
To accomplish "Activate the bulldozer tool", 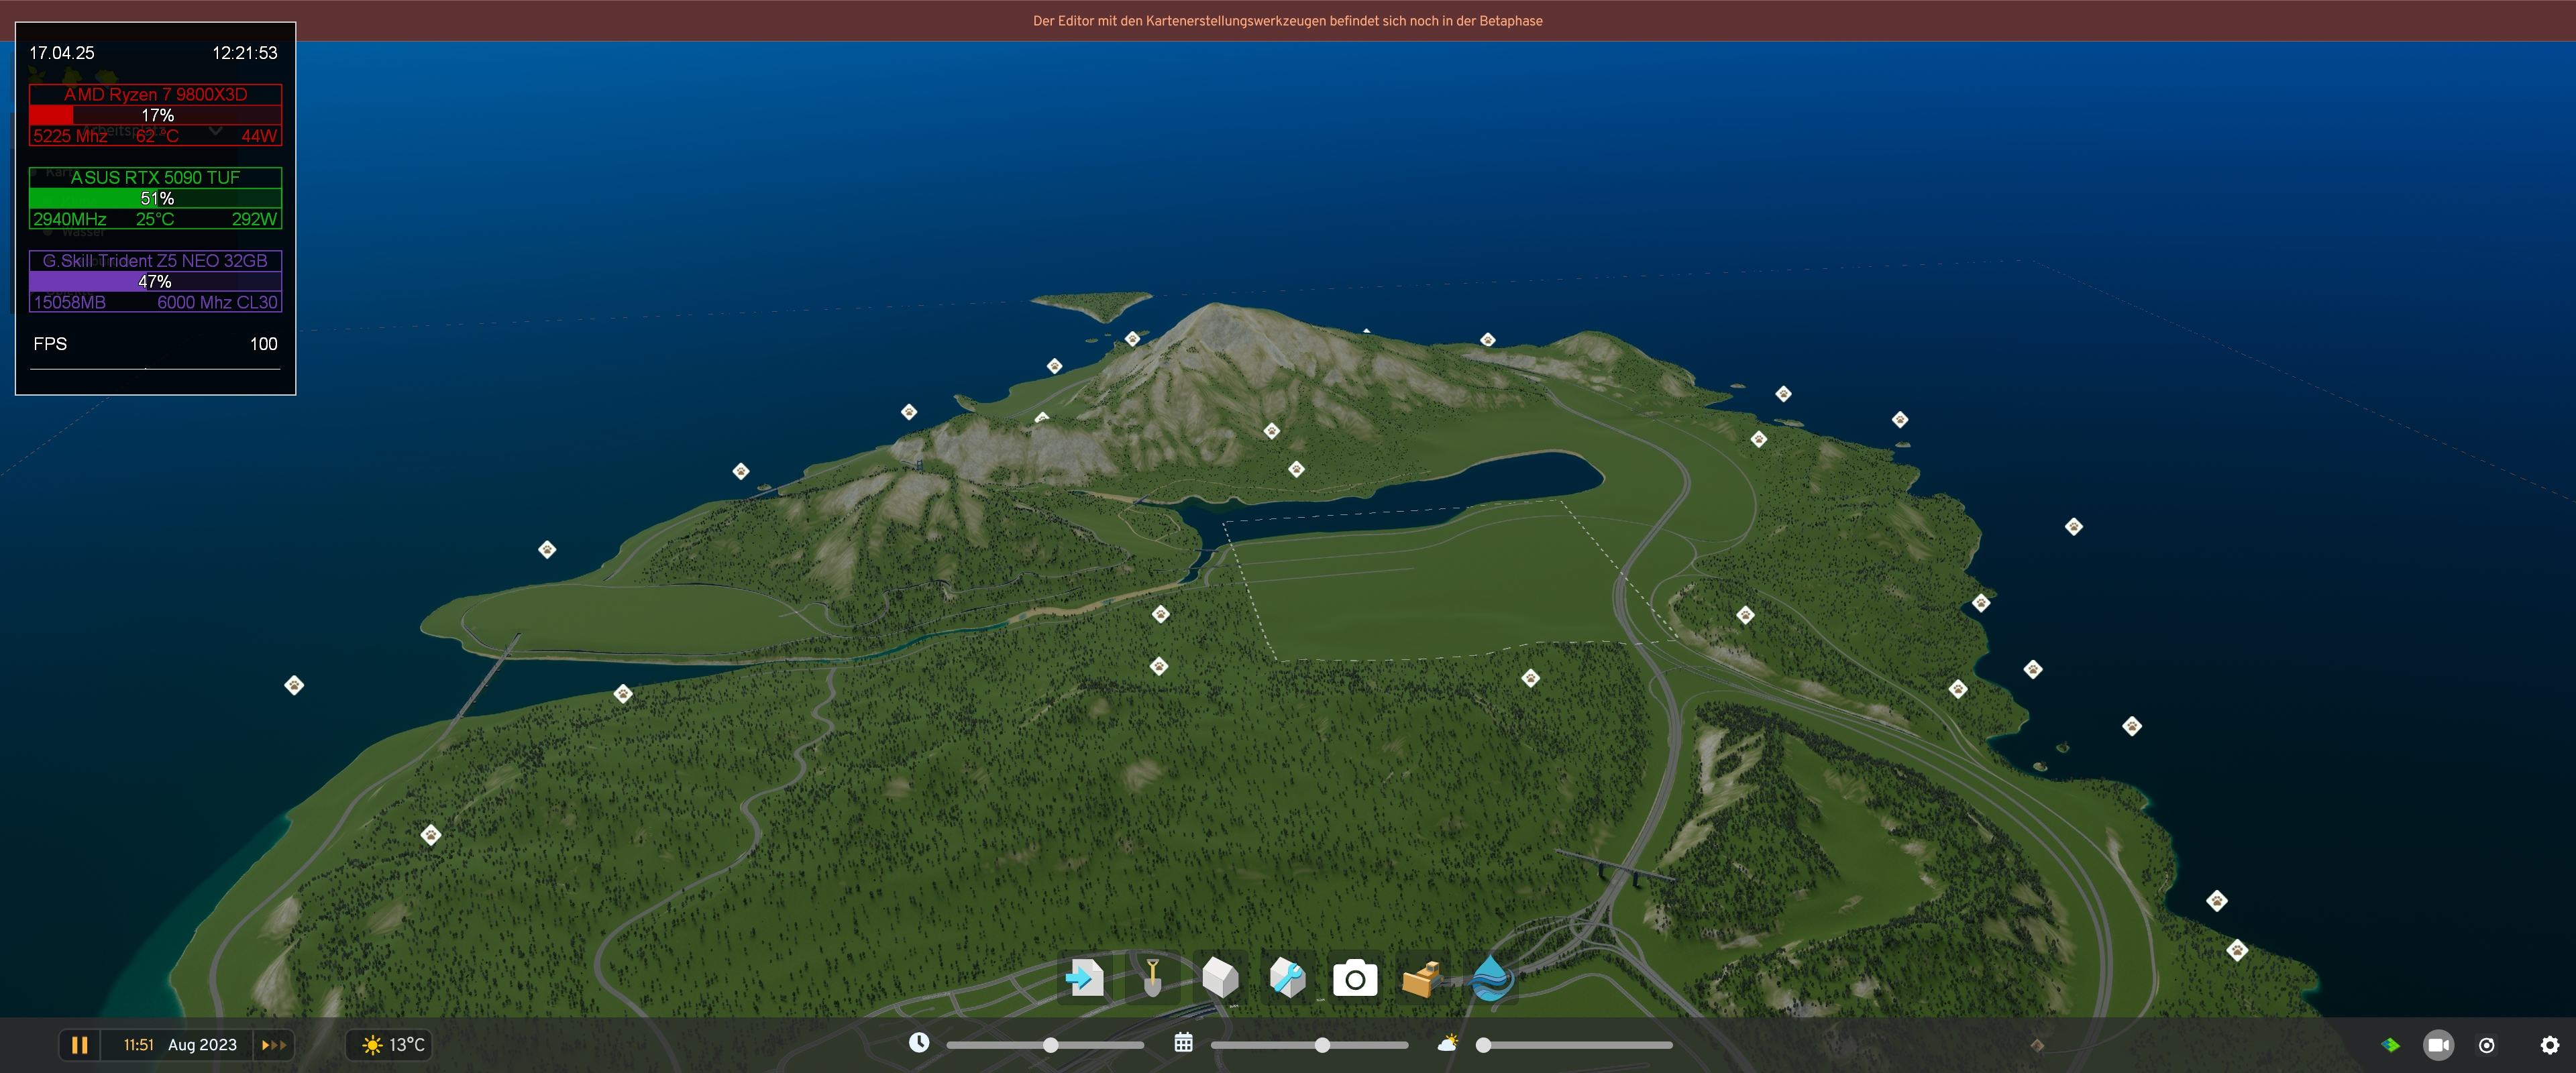I will point(1422,979).
